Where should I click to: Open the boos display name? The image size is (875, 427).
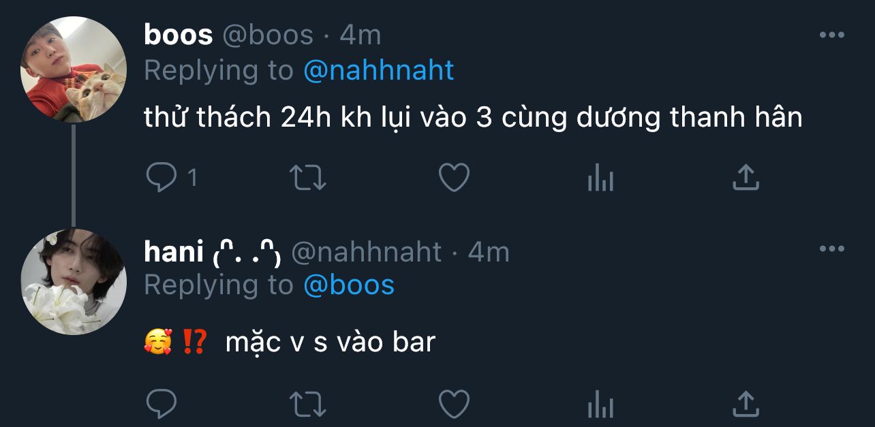click(179, 35)
